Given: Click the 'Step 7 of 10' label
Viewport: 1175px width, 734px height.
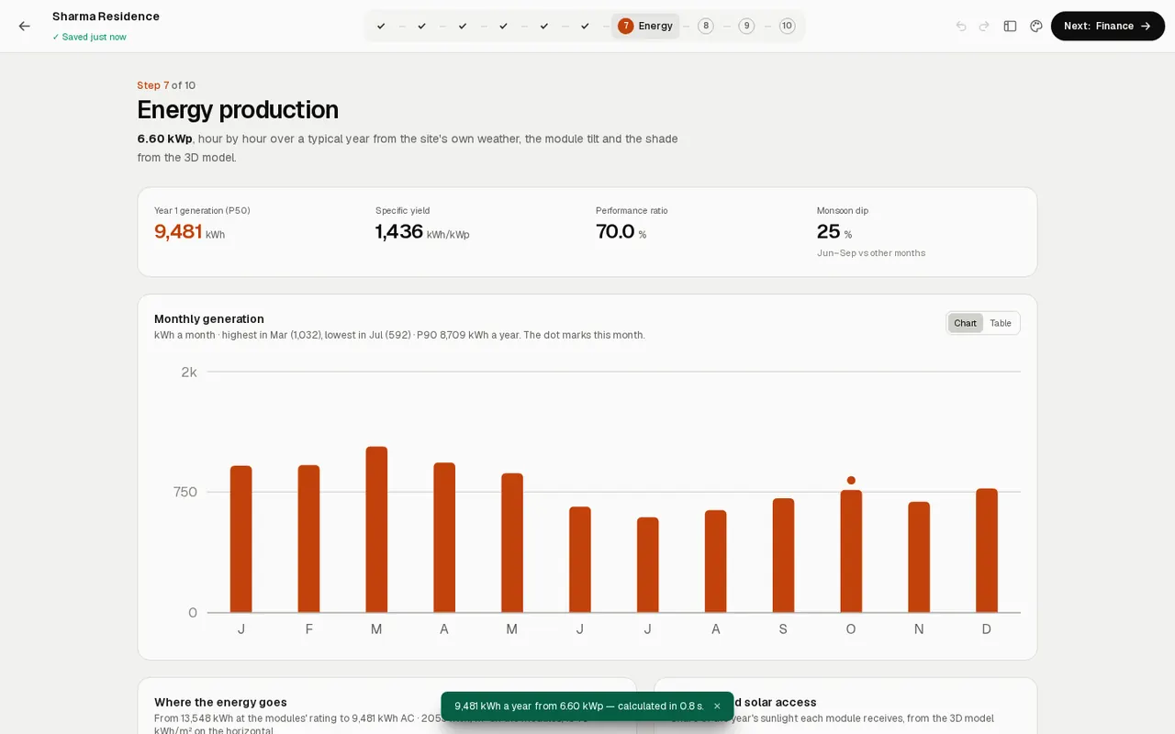Looking at the screenshot, I should click(166, 85).
